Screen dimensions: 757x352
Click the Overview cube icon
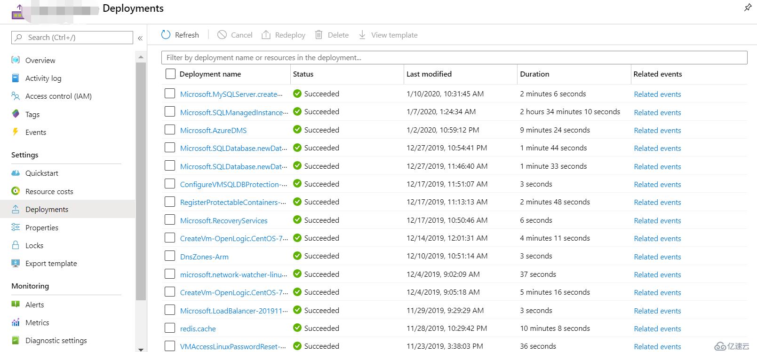click(16, 60)
